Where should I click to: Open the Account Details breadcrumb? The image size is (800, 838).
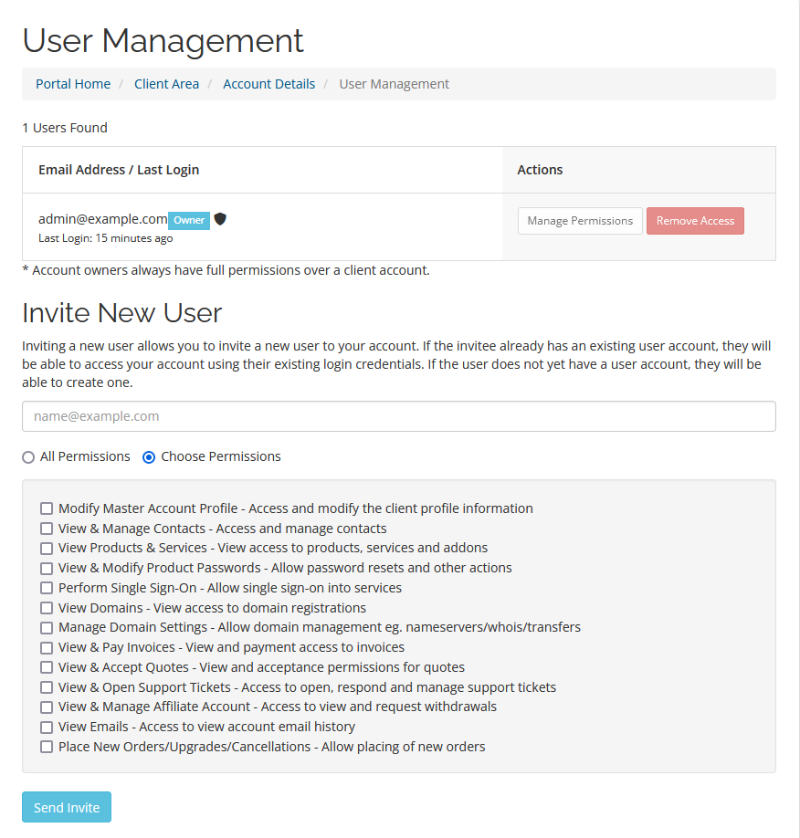coord(268,83)
